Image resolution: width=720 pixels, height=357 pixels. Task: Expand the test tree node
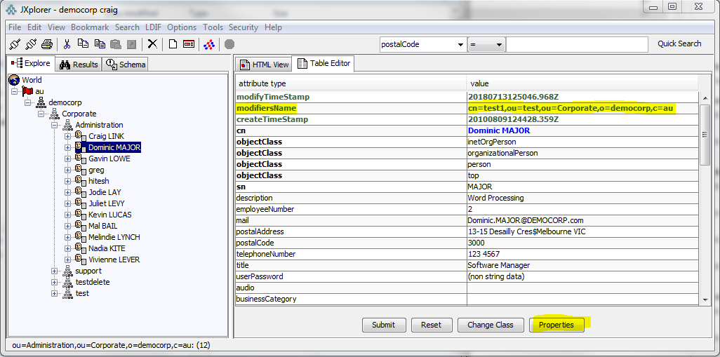55,294
